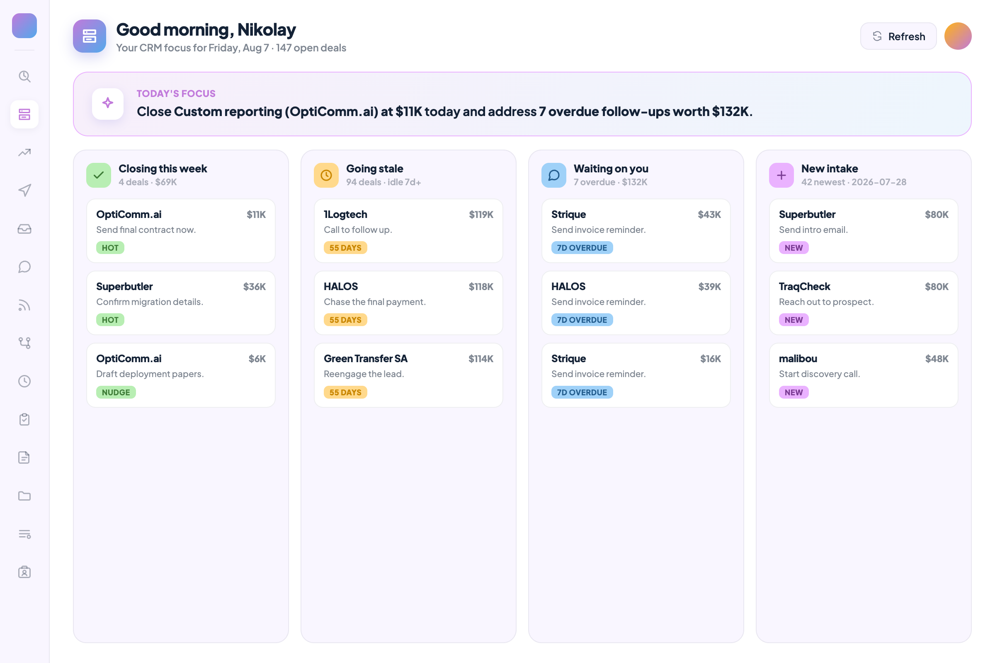Open the git branch sidebar icon
Screen dimensions: 995x663
tap(24, 343)
